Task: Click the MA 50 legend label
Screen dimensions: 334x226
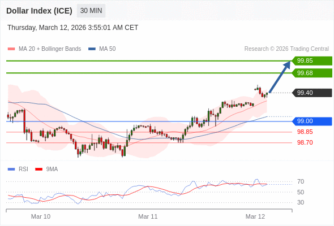Action: pyautogui.click(x=108, y=49)
